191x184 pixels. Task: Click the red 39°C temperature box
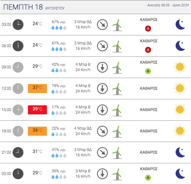tap(38, 110)
